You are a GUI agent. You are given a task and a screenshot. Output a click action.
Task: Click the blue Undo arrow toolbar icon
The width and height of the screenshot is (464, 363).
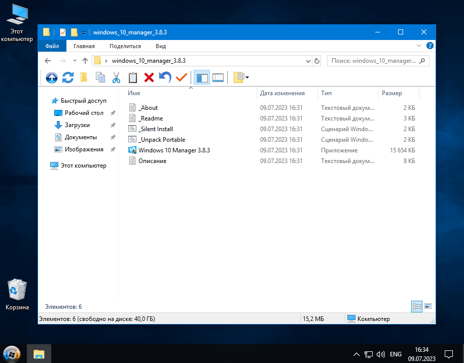pyautogui.click(x=165, y=77)
